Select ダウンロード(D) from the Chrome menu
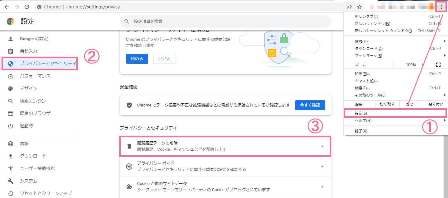 click(395, 49)
